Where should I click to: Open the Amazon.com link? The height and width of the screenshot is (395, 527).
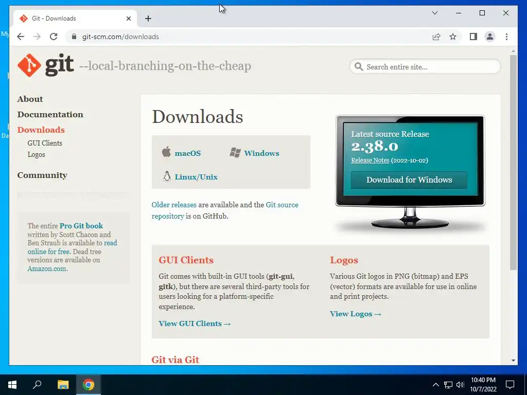(x=47, y=268)
